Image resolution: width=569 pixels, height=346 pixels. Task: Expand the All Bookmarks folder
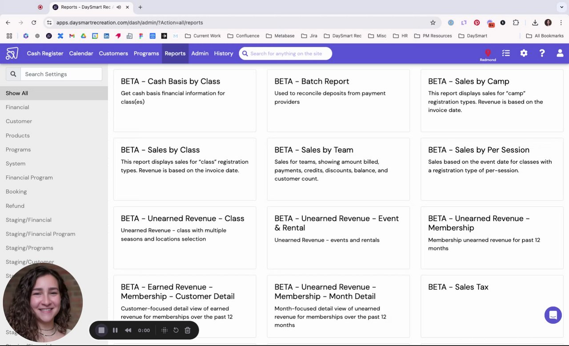tap(545, 36)
